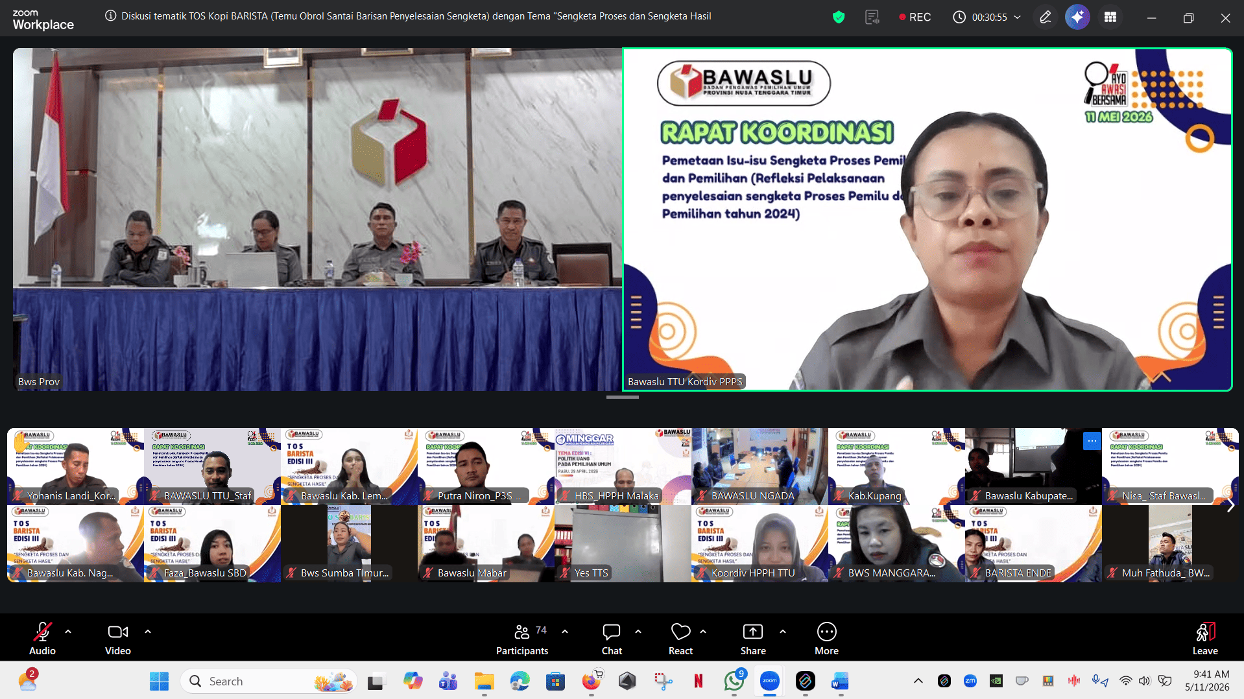The width and height of the screenshot is (1244, 699).
Task: Open Snipping Tool from the taskbar
Action: [663, 681]
